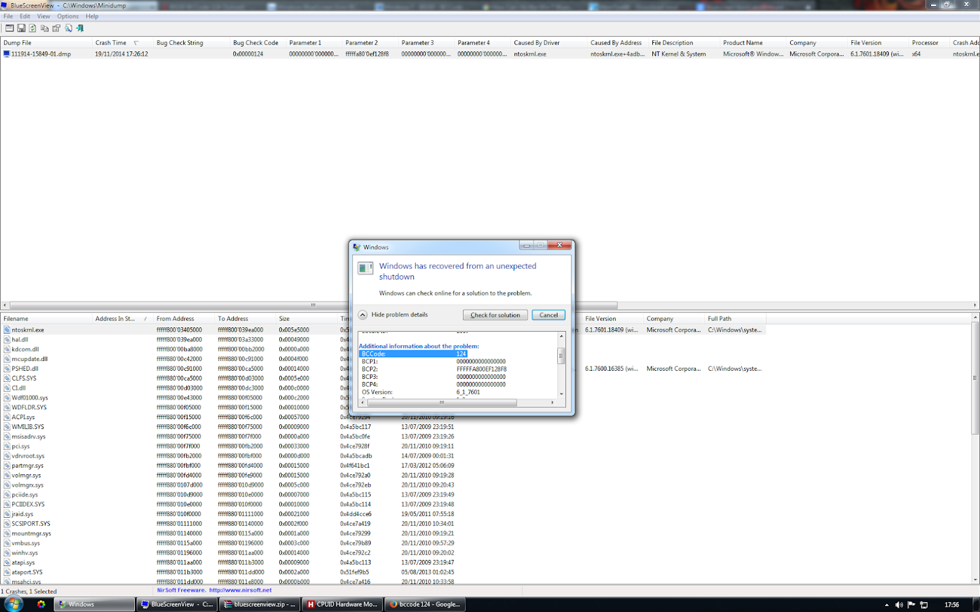Viewport: 980px width, 612px height.
Task: Click the kdcom.dll file icon
Action: (x=7, y=349)
